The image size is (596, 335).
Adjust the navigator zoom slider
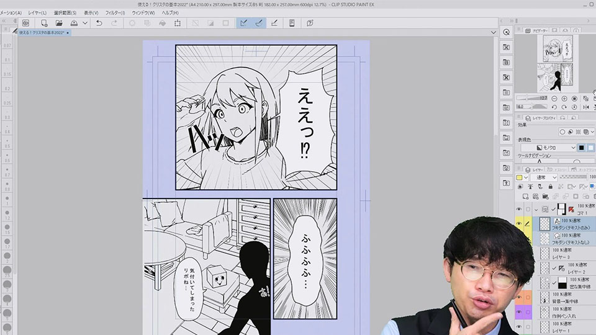[531, 98]
